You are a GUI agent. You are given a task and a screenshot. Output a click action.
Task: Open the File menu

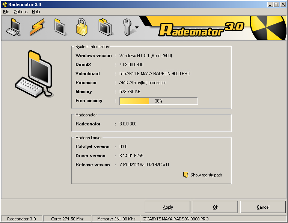coord(6,12)
